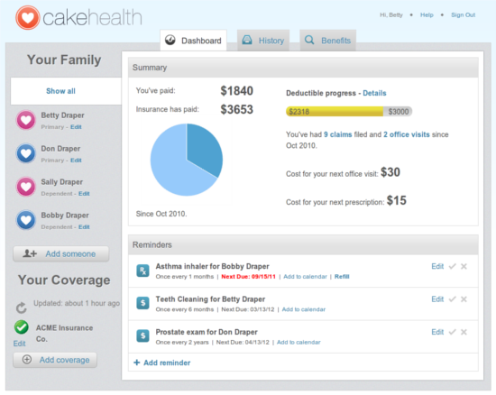
Task: Mark Teeth Cleaning reminder as done
Action: click(x=453, y=299)
